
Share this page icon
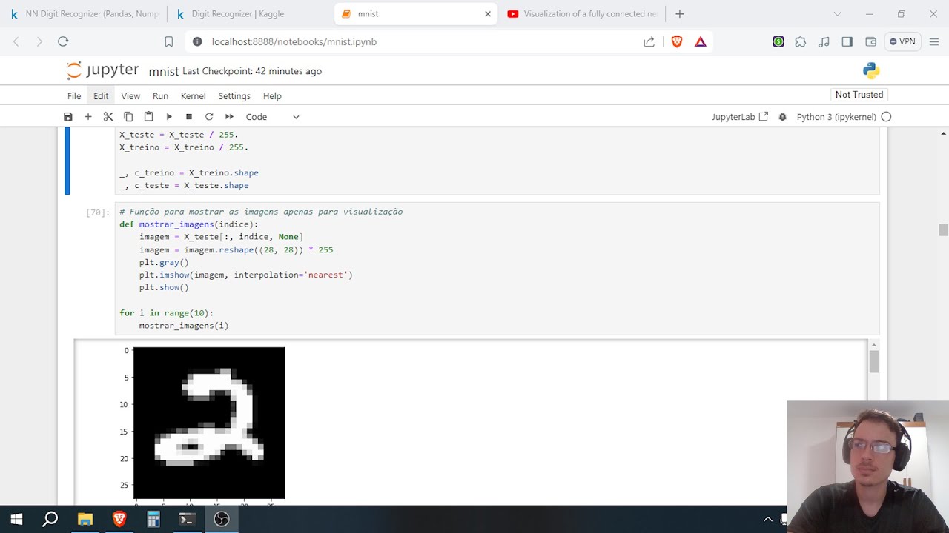(649, 41)
